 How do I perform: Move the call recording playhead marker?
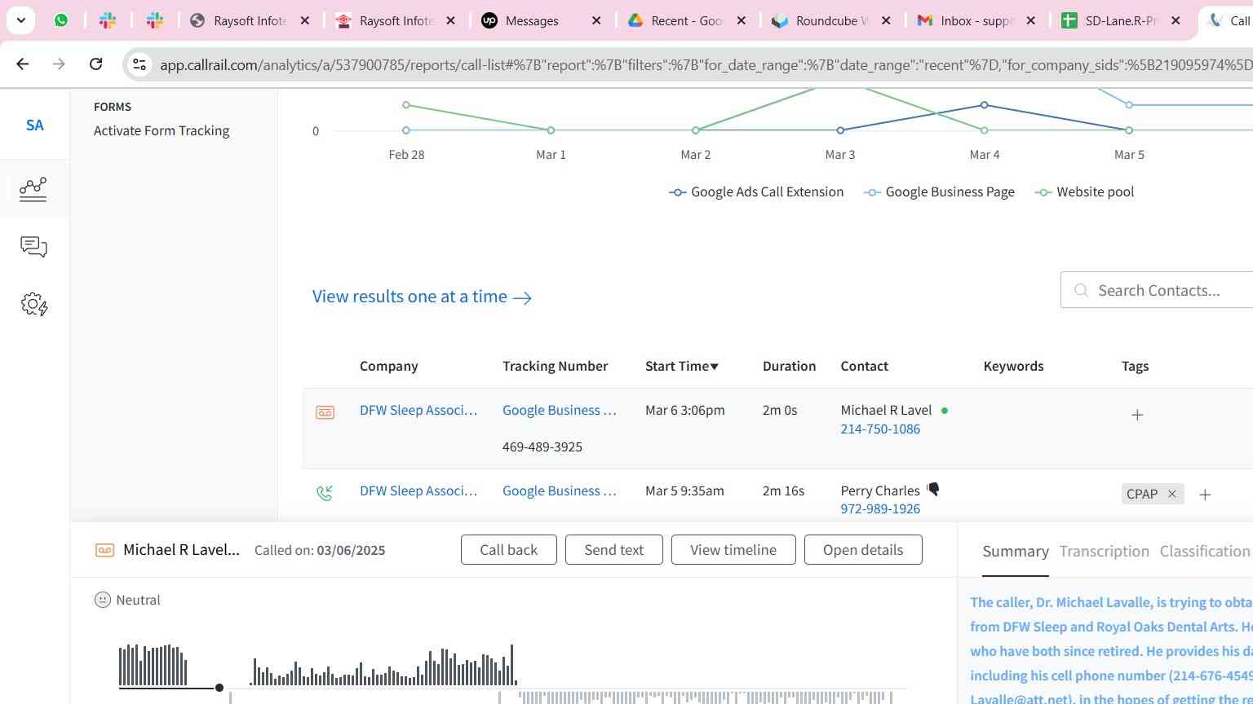pyautogui.click(x=219, y=688)
